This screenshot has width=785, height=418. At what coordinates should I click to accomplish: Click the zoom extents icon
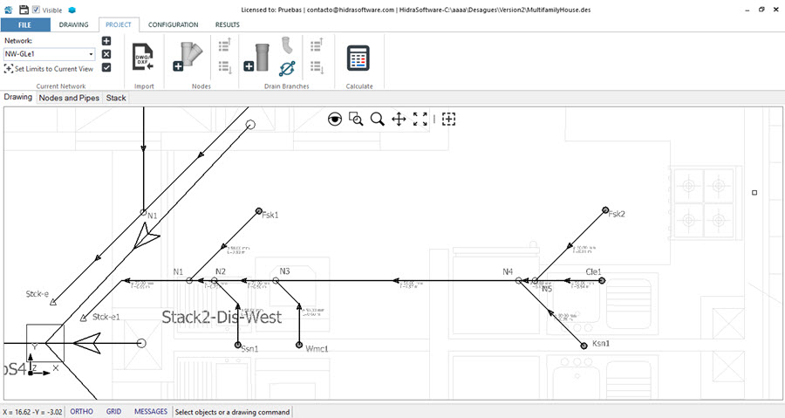pos(420,119)
